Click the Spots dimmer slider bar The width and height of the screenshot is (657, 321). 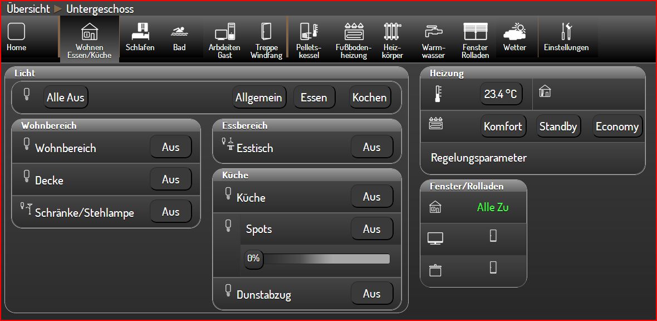323,259
